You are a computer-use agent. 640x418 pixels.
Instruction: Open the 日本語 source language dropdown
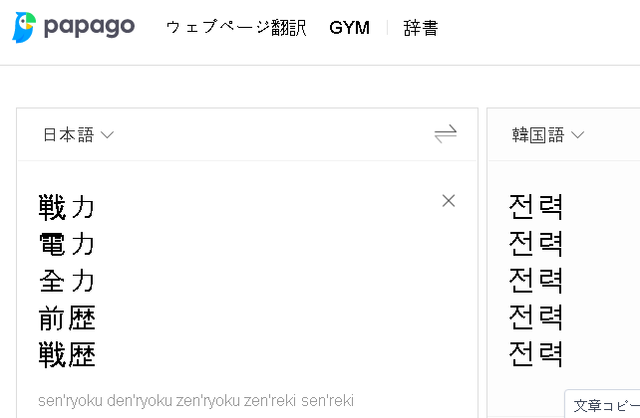(78, 134)
